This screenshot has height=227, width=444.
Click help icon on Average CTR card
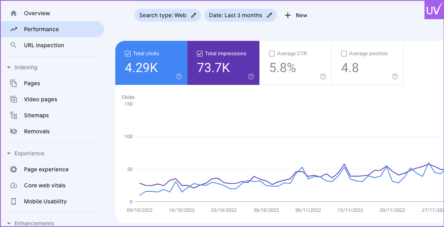click(323, 76)
